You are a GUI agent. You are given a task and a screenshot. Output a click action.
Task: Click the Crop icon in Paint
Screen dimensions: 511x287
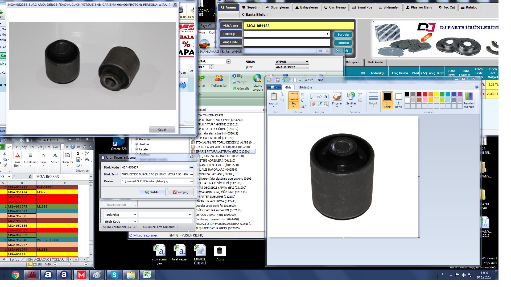[x=303, y=94]
